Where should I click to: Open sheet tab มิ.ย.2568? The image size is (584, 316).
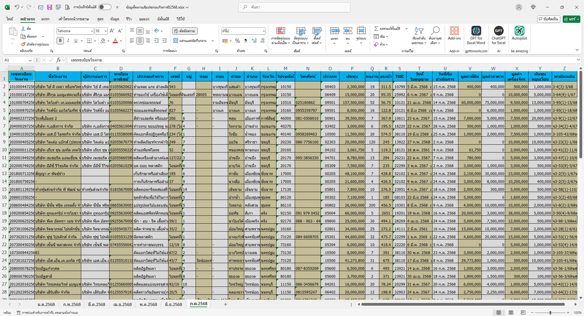(173, 304)
